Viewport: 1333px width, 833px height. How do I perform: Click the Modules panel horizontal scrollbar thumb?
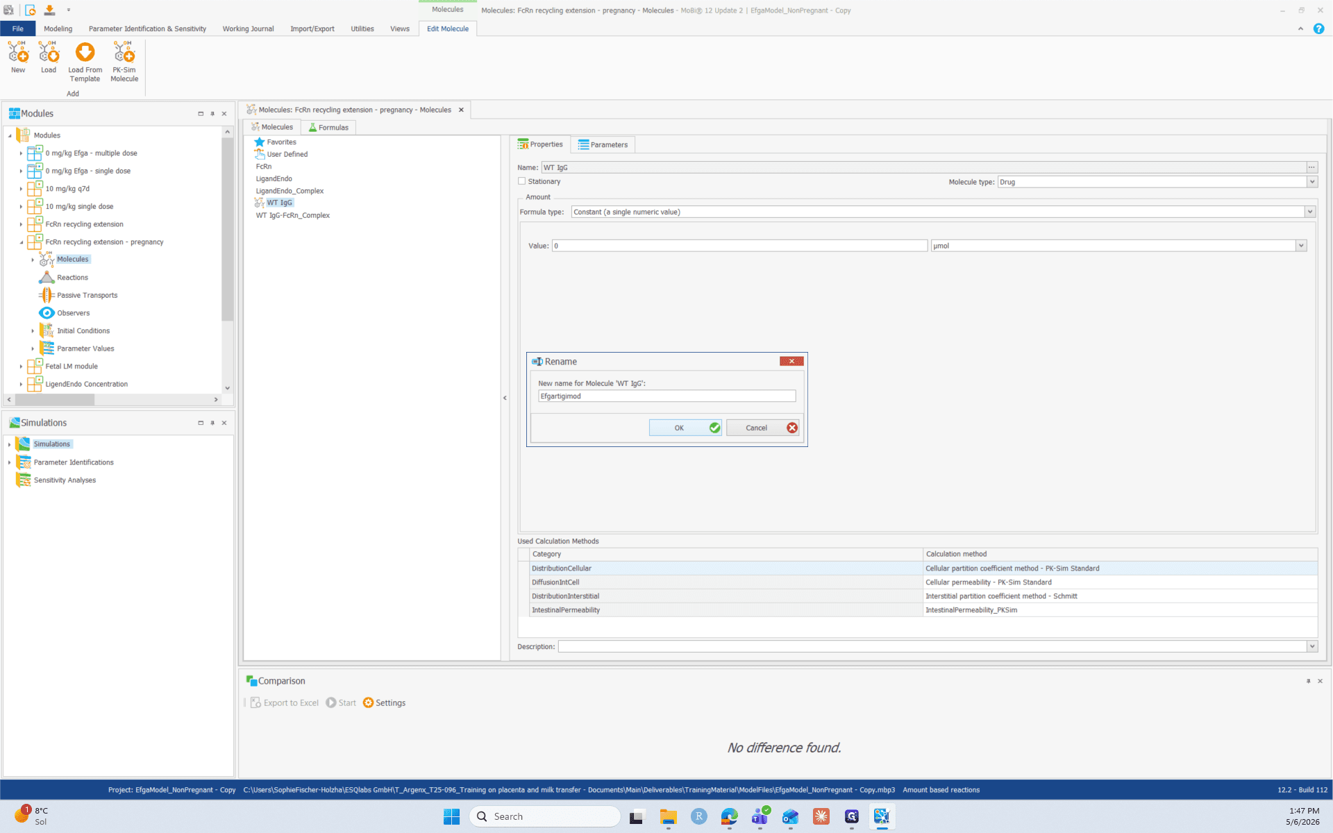coord(55,399)
